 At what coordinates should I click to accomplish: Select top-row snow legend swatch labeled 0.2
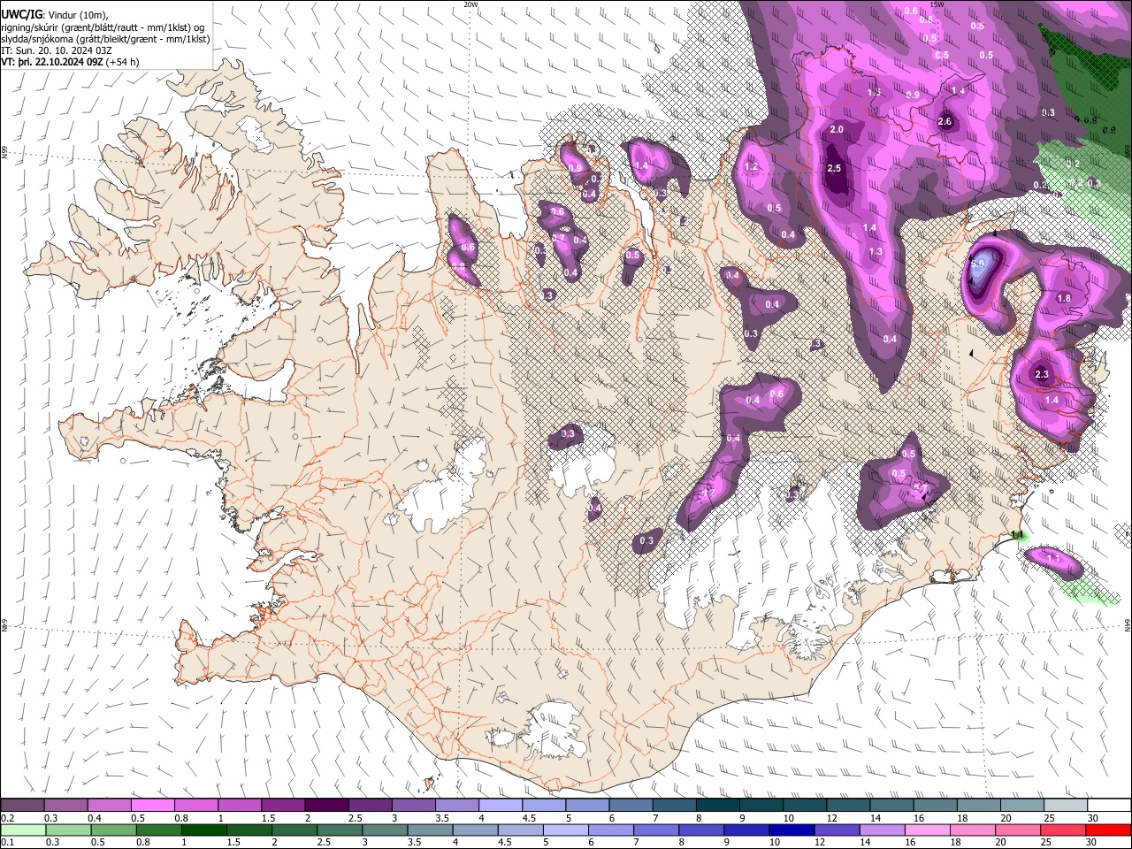point(22,806)
